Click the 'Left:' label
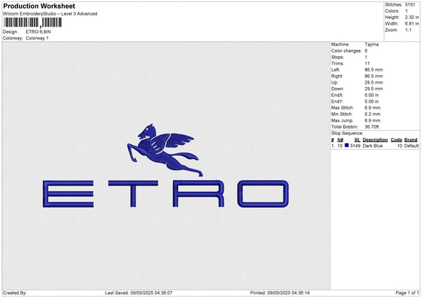Screen dimensions: 422x298 (335, 70)
